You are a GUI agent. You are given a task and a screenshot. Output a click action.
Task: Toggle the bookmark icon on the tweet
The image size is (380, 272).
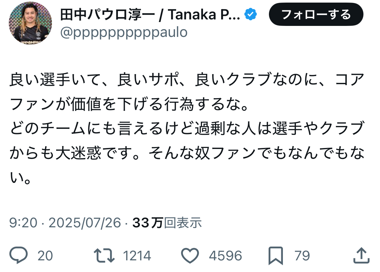click(276, 256)
